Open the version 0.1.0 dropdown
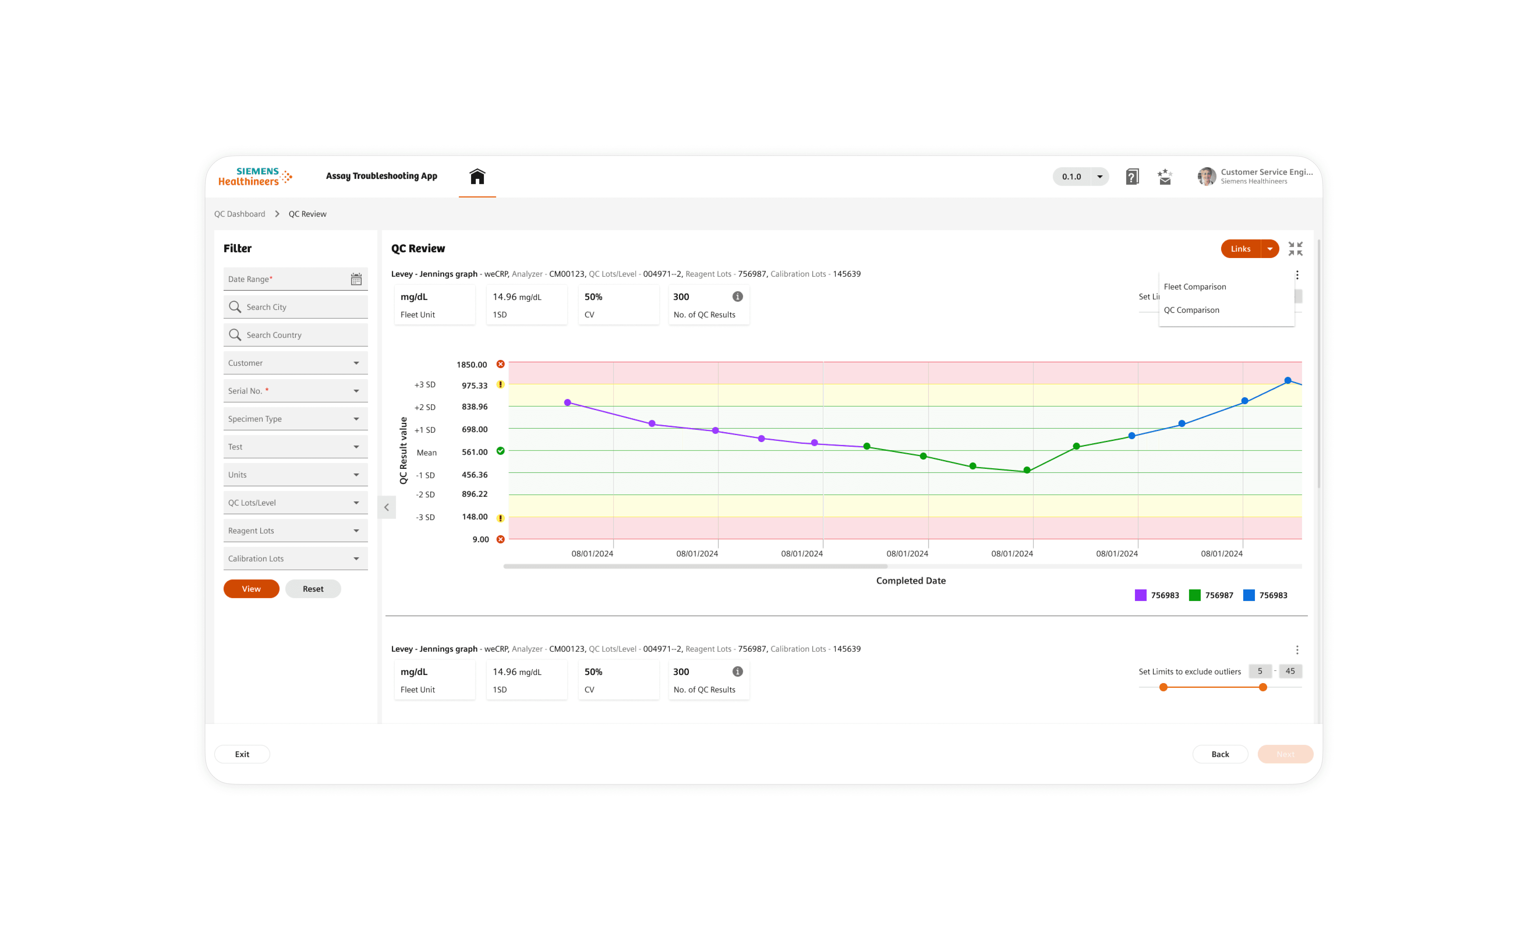 pyautogui.click(x=1080, y=176)
